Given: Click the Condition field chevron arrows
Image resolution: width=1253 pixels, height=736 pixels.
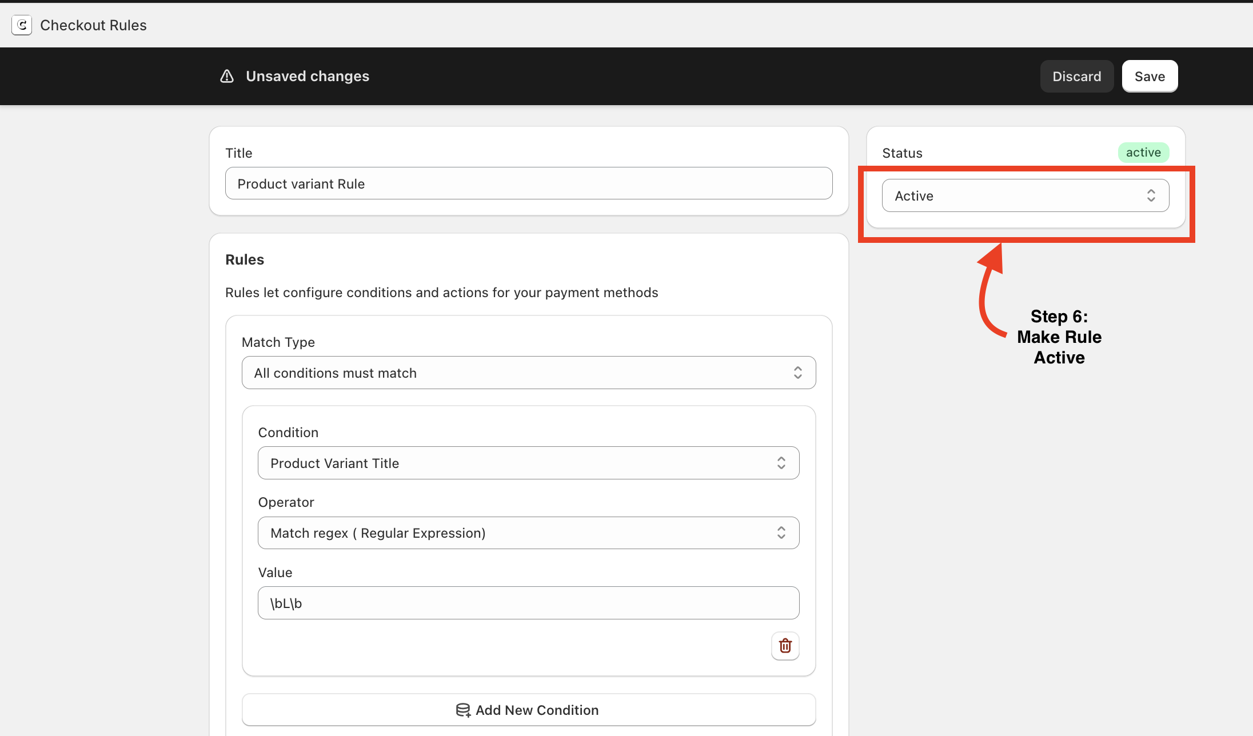Looking at the screenshot, I should tap(781, 463).
